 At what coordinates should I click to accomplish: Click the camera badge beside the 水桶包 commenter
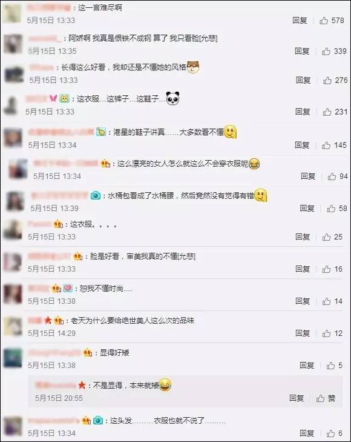96,195
